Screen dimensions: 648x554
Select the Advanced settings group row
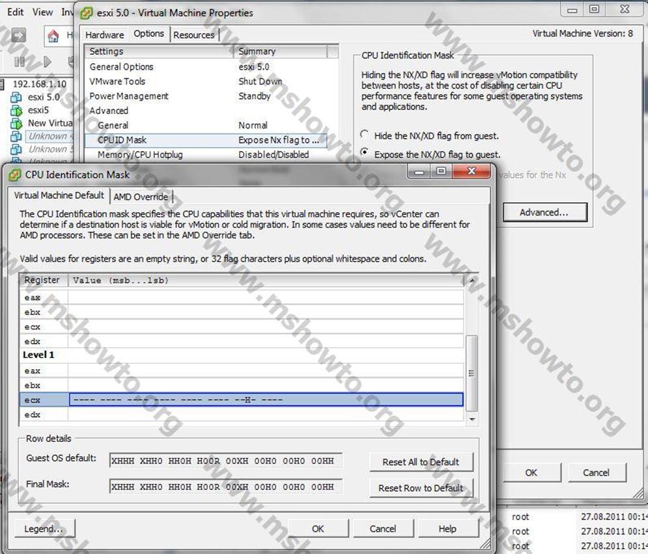pyautogui.click(x=205, y=111)
